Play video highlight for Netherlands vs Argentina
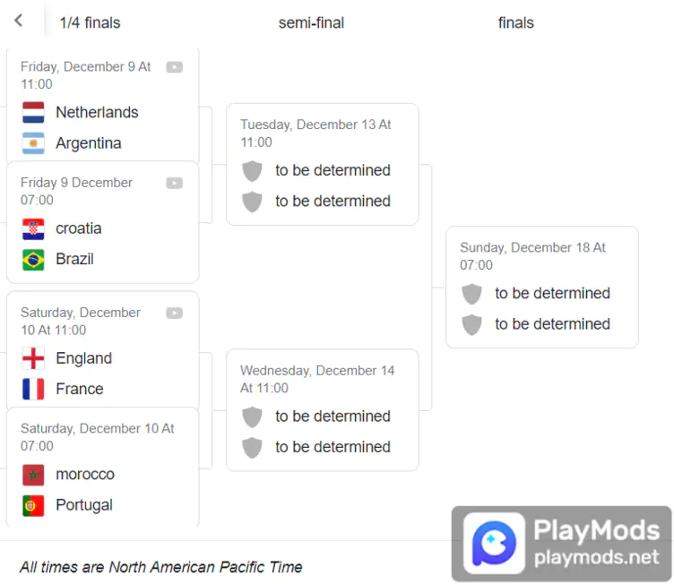The height and width of the screenshot is (584, 674). (x=174, y=67)
